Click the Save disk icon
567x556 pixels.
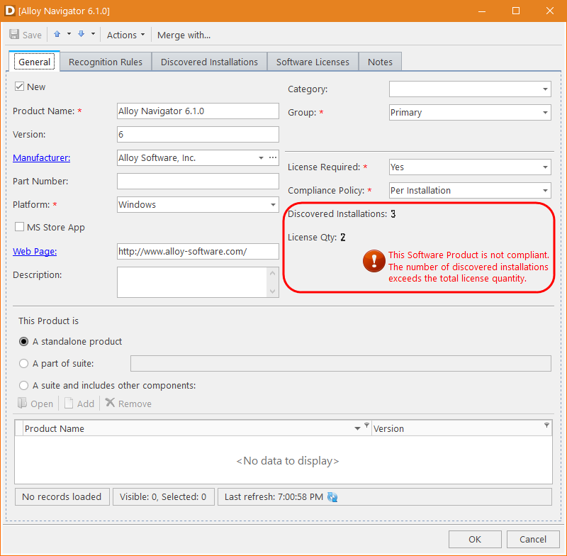[x=14, y=35]
